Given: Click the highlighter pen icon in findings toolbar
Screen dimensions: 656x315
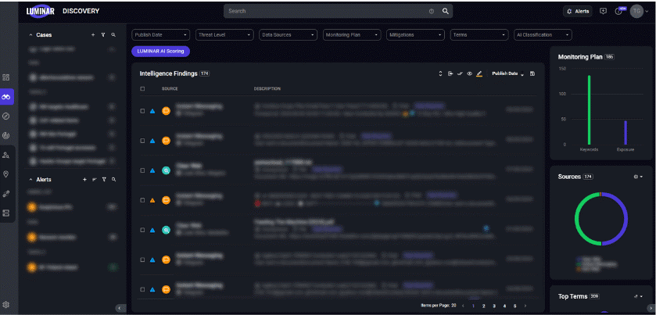Looking at the screenshot, I should point(479,73).
